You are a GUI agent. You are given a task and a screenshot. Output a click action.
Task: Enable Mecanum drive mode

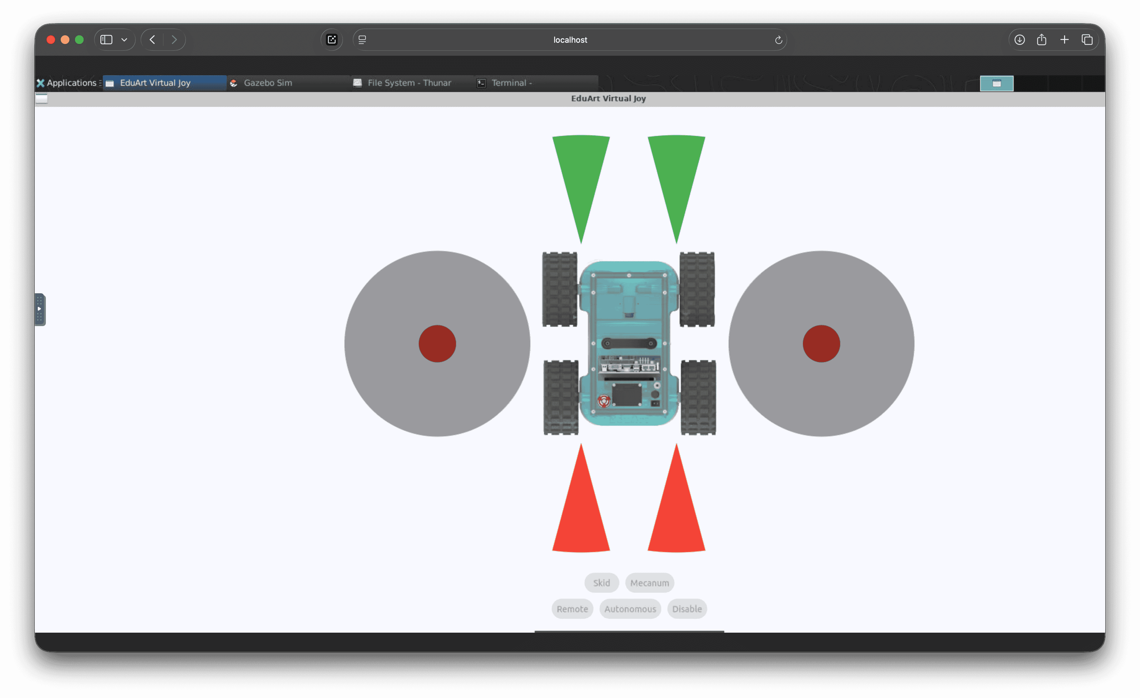650,583
